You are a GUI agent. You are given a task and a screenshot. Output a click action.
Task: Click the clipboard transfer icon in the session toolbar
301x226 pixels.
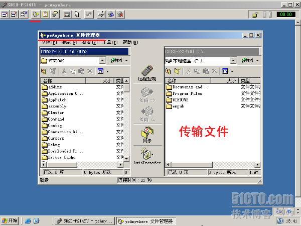pyautogui.click(x=46, y=15)
